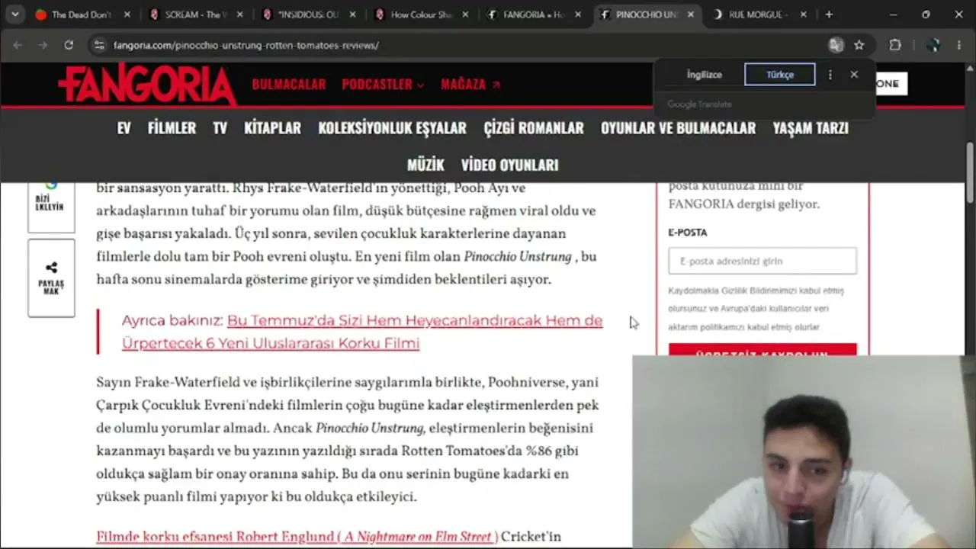Open the FİLMLER section
Viewport: 976px width, 549px height.
pyautogui.click(x=172, y=128)
